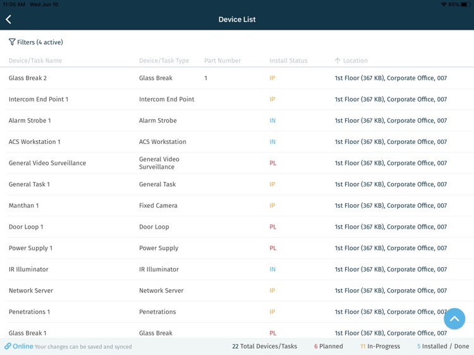474x355 pixels.
Task: Select General Video Surveillance device name
Action: (47, 163)
